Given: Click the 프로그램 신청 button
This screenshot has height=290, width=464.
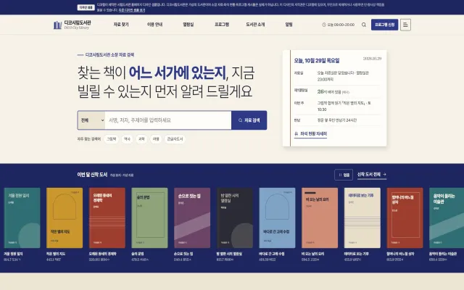Looking at the screenshot, I should [x=384, y=25].
